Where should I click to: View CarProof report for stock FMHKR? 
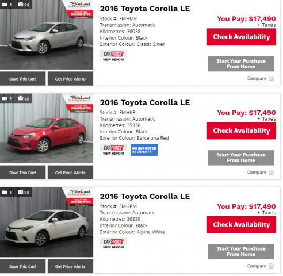click(x=113, y=150)
